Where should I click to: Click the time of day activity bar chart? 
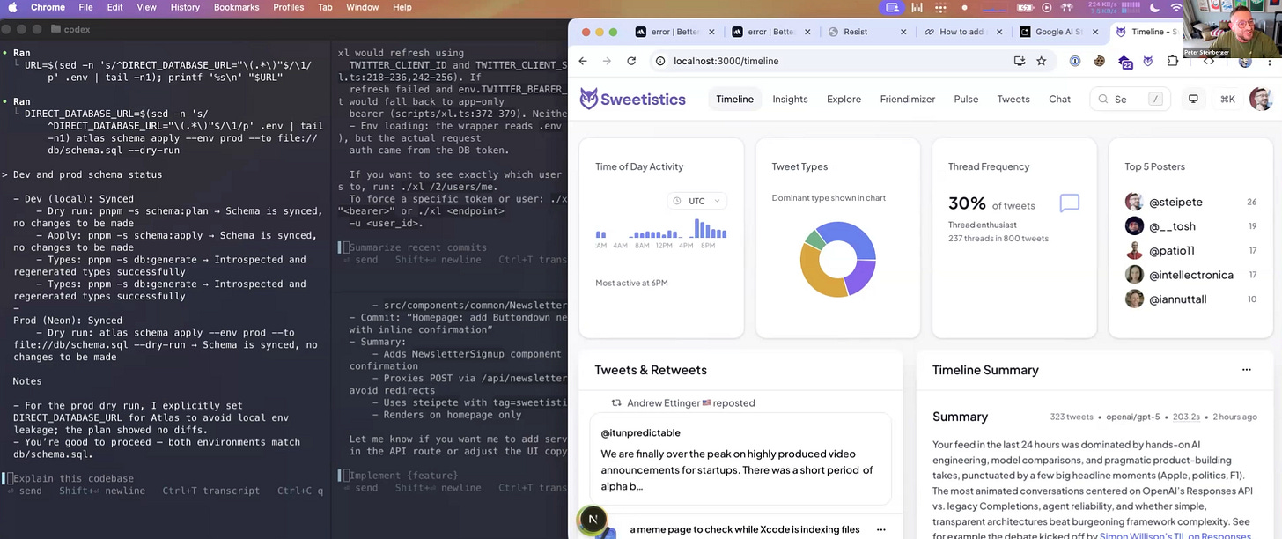(661, 231)
